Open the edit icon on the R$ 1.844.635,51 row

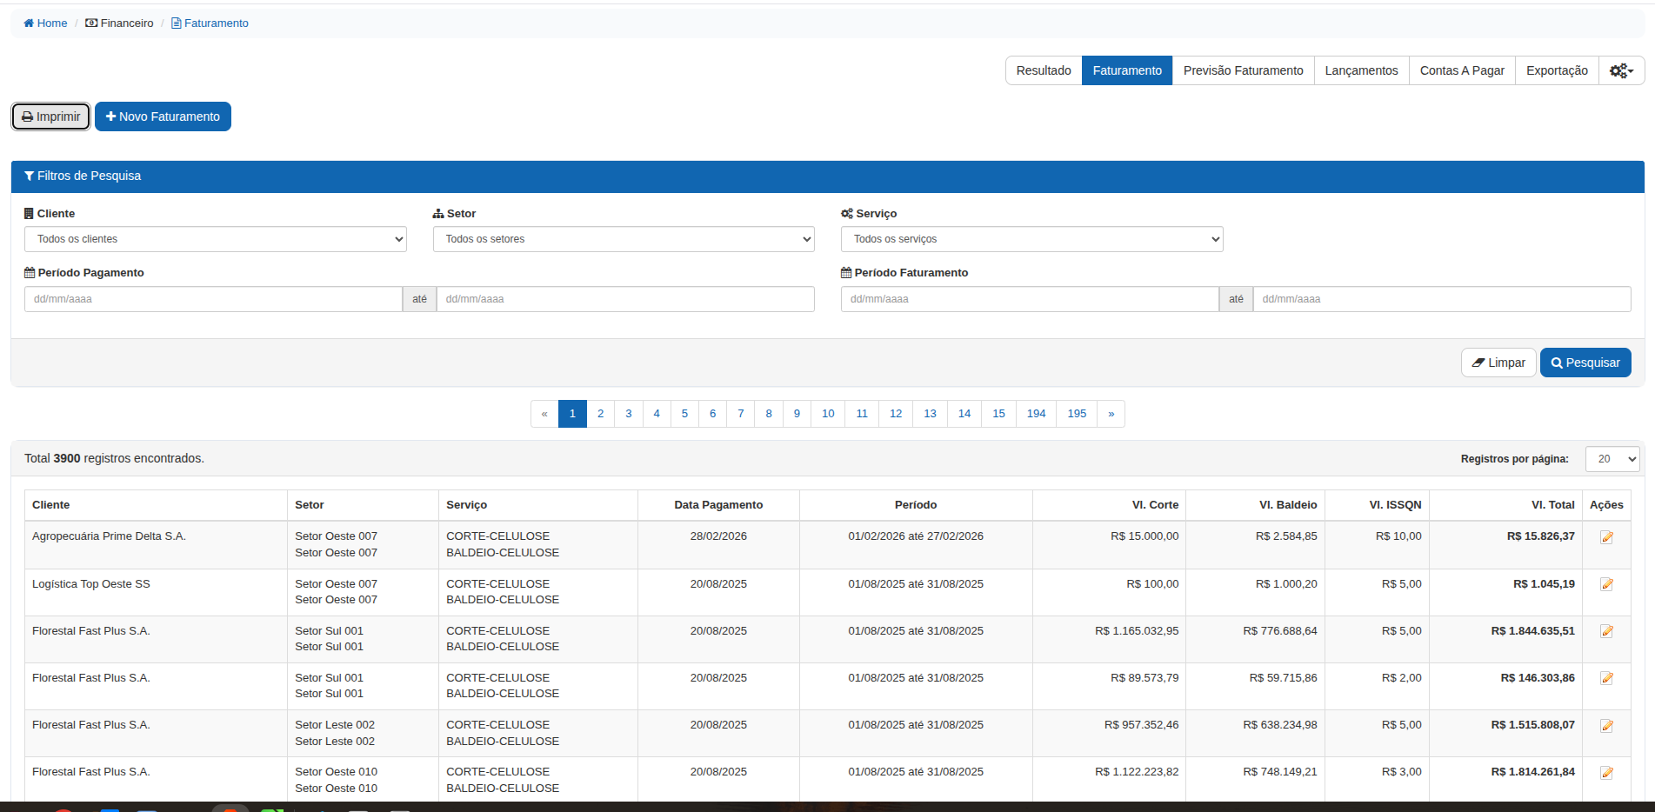coord(1606,631)
